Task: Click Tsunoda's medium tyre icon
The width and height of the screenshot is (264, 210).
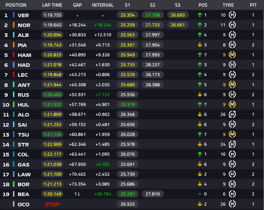Action: [x=232, y=134]
